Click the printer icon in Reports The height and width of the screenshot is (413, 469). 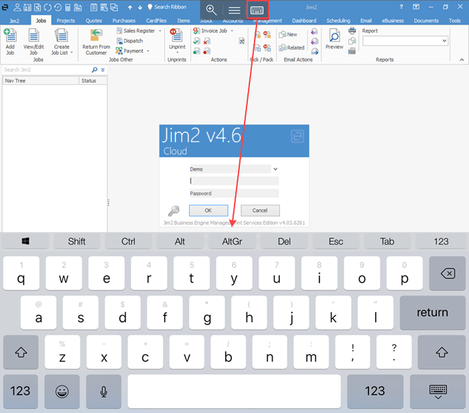352,31
